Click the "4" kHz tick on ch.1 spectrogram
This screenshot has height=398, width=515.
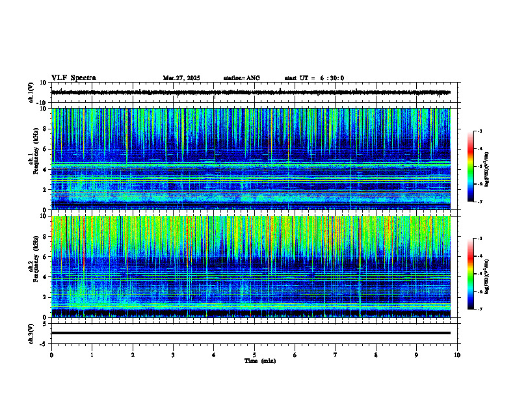(x=45, y=170)
